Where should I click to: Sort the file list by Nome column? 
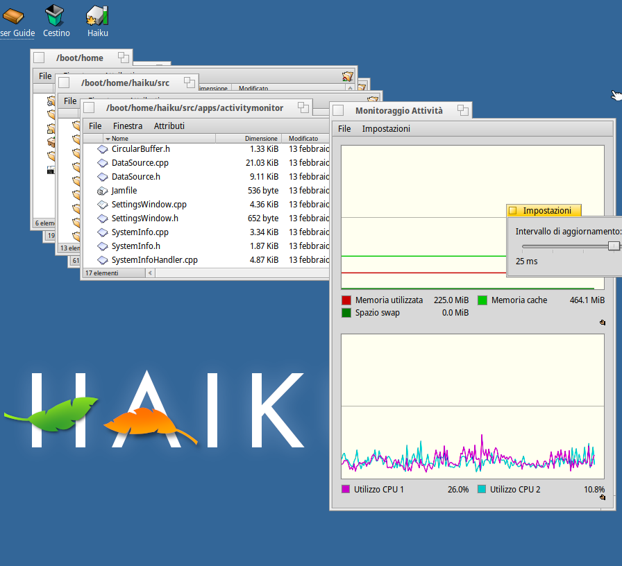point(160,139)
